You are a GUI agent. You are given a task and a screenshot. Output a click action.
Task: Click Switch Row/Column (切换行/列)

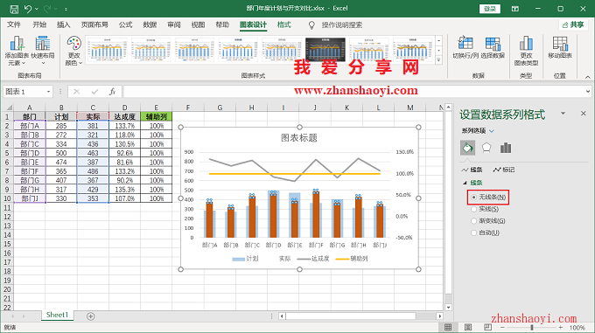[x=465, y=48]
